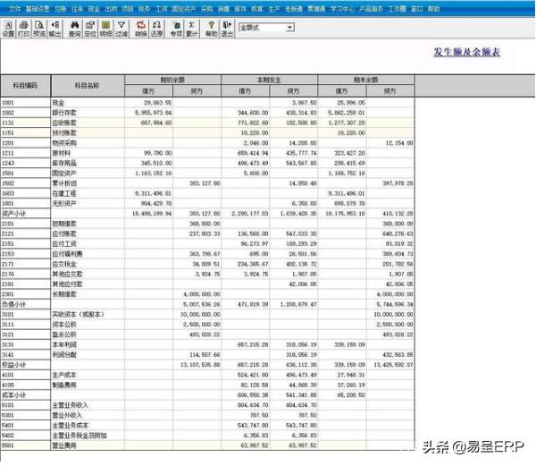Image resolution: width=536 pixels, height=466 pixels.
Task: Export data using the 输出 icon
Action: click(55, 27)
